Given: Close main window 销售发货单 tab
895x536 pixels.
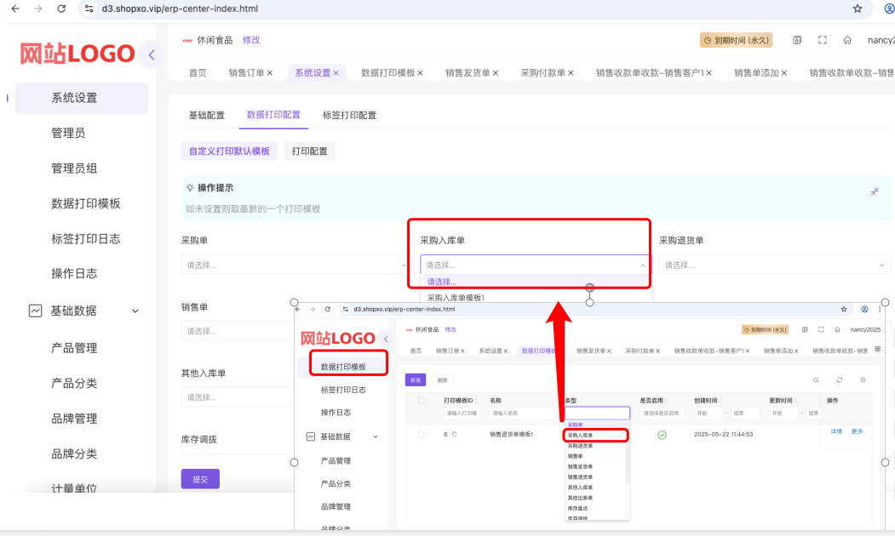Looking at the screenshot, I should pos(496,73).
